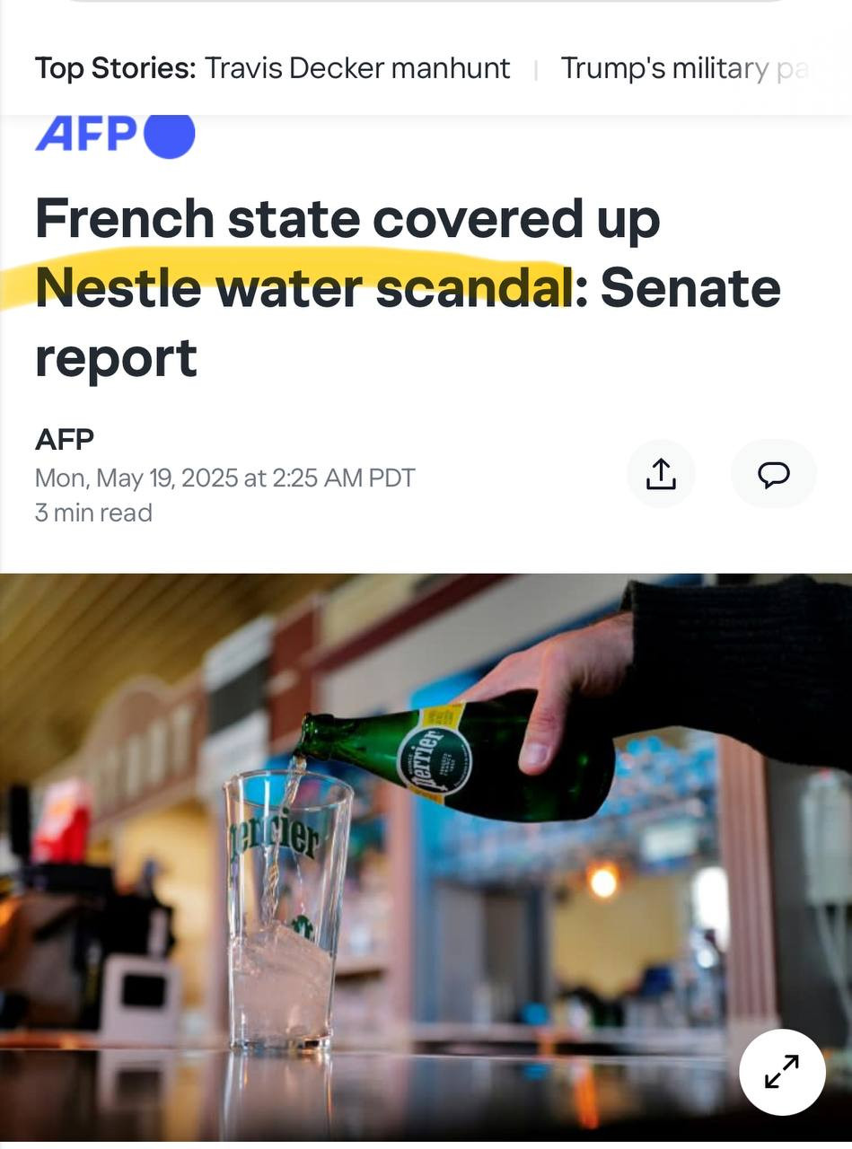Select the highlighted "Nestle water scandal" text
This screenshot has height=1149, width=852.
[303, 288]
